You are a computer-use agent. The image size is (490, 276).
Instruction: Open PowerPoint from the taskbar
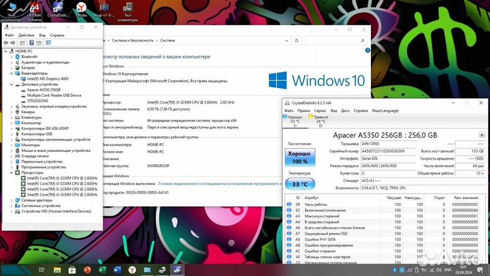click(x=87, y=270)
